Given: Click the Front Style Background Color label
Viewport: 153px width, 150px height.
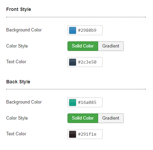Looking at the screenshot, I should pos(24,30).
